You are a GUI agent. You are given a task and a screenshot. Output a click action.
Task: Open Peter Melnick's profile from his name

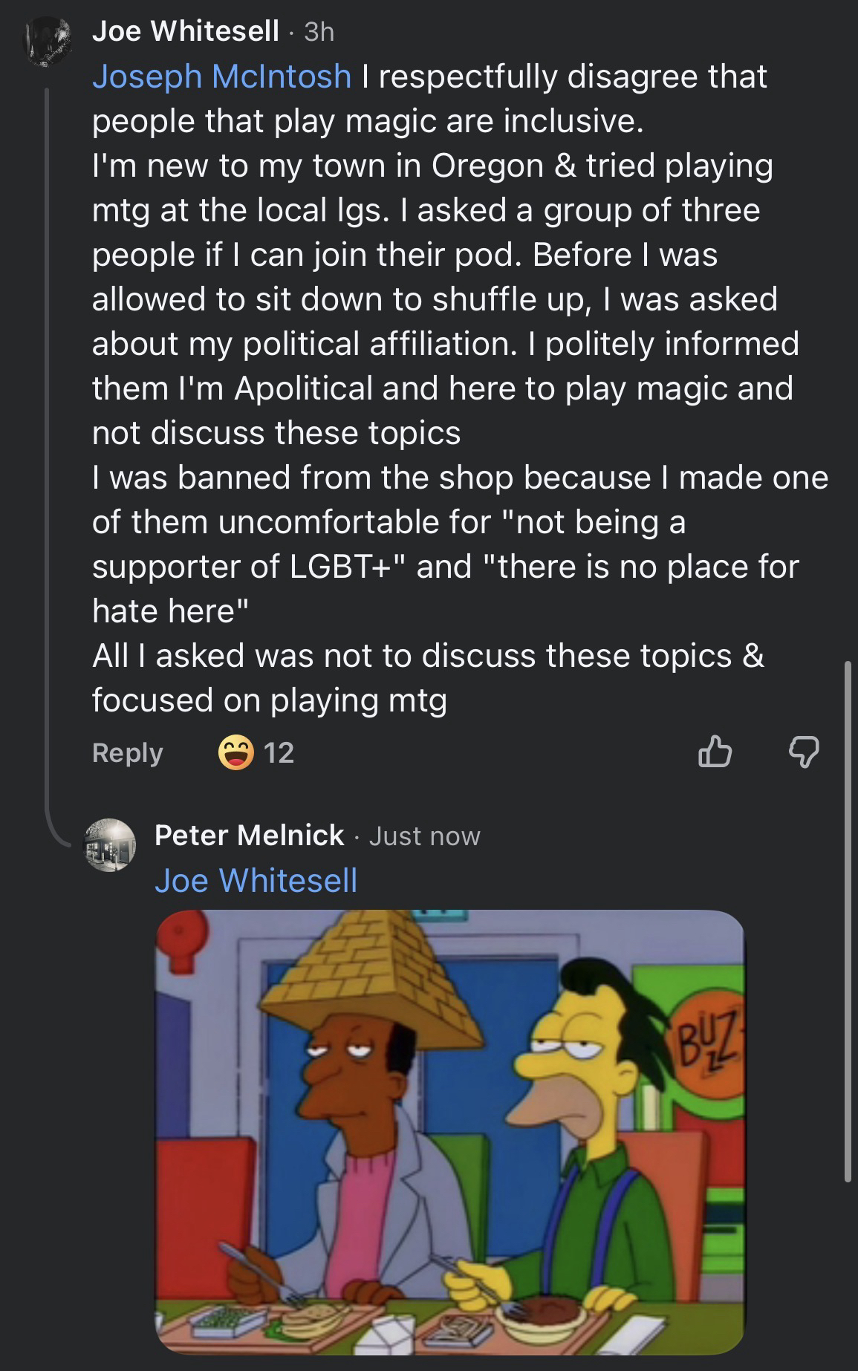click(x=250, y=836)
